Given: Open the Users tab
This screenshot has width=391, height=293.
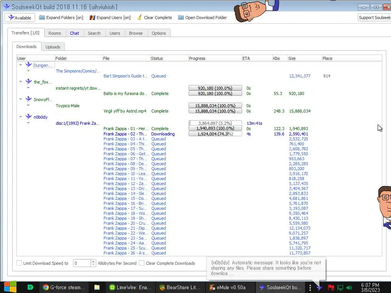Looking at the screenshot, I should click(115, 33).
